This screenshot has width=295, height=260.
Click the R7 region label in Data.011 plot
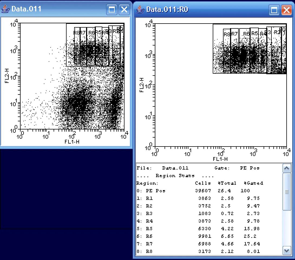83,33
